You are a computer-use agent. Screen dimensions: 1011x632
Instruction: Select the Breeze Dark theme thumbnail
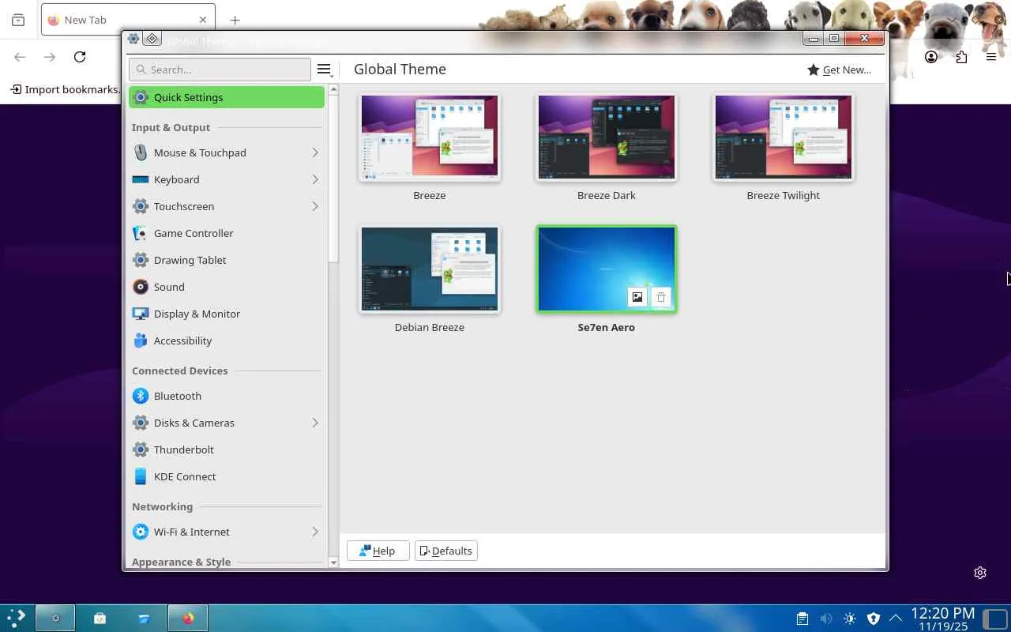(607, 137)
